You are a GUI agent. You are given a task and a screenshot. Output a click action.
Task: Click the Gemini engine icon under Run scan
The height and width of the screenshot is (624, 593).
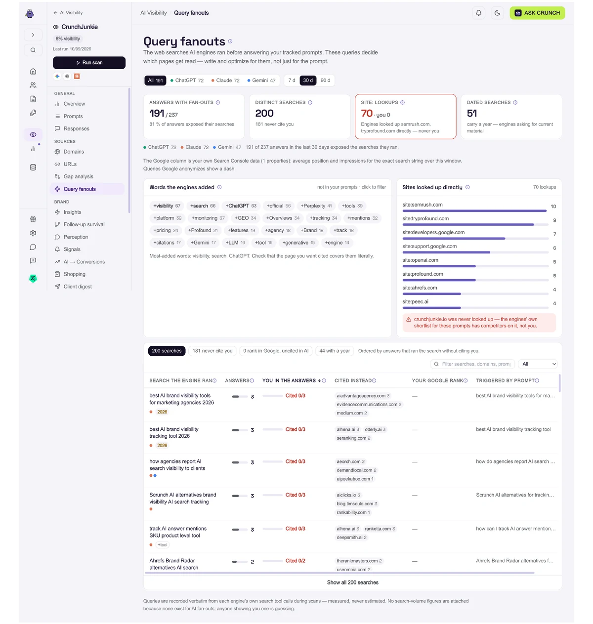[57, 76]
